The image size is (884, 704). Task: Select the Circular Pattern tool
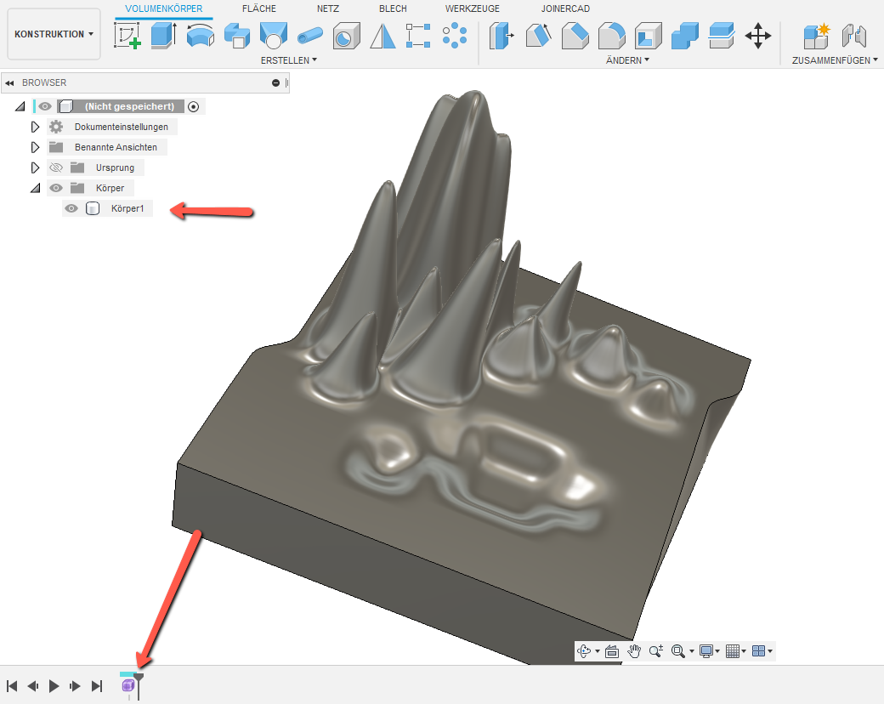[455, 36]
